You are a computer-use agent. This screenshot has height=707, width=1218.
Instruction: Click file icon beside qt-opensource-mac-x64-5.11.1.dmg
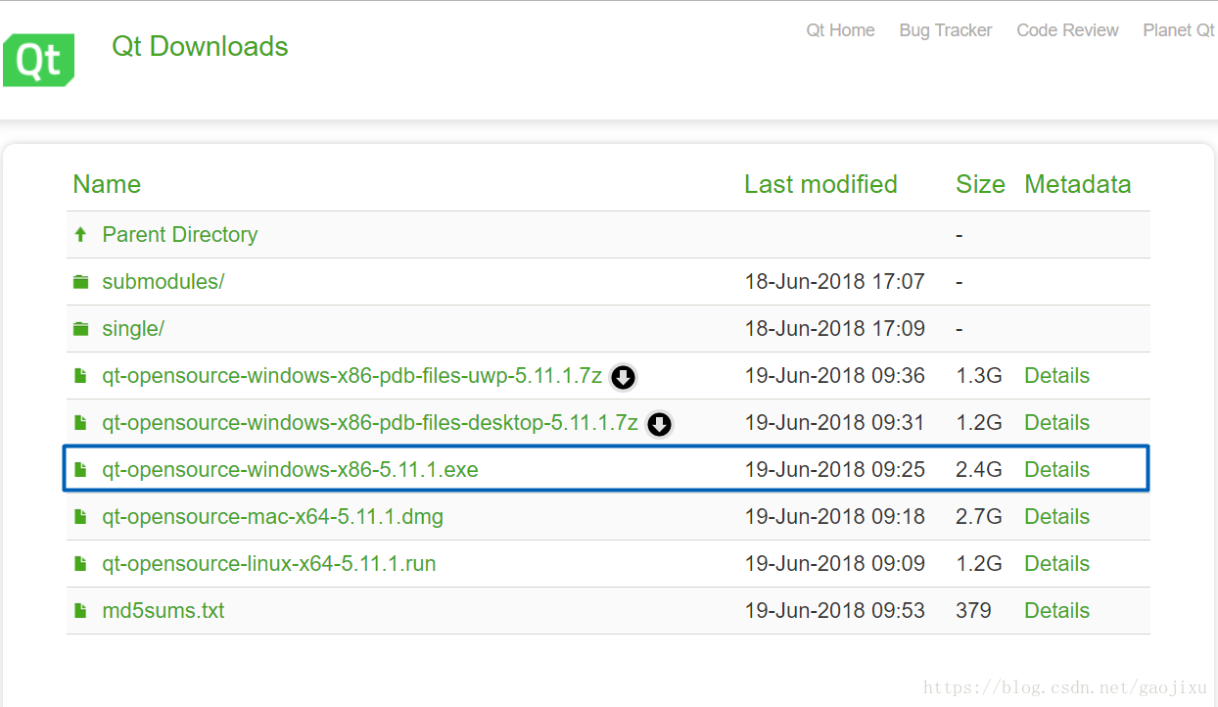(x=80, y=517)
